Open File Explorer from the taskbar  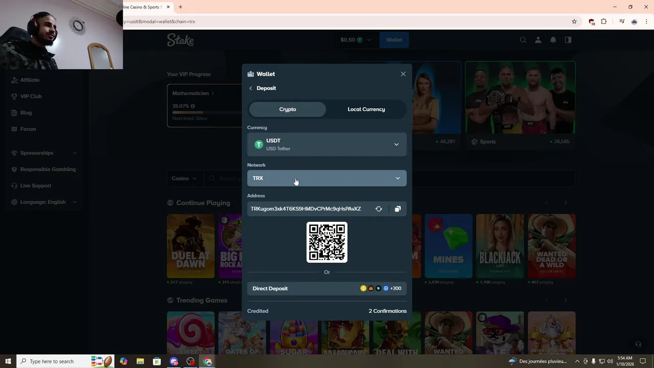[140, 361]
